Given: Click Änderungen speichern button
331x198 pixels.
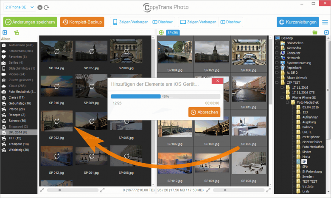Looking at the screenshot, I should (x=30, y=22).
